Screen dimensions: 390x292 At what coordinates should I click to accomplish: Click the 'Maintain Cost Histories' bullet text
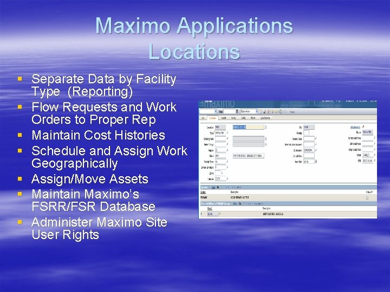(x=98, y=135)
